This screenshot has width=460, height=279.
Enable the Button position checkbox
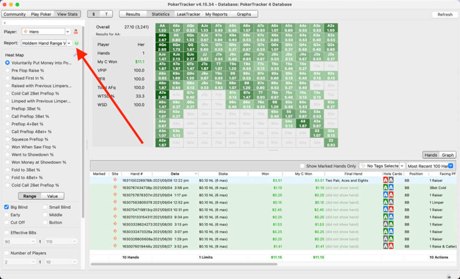point(45,222)
